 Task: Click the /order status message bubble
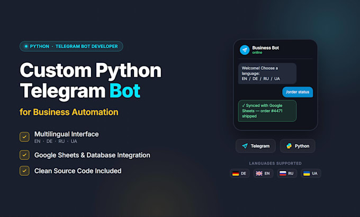click(298, 92)
